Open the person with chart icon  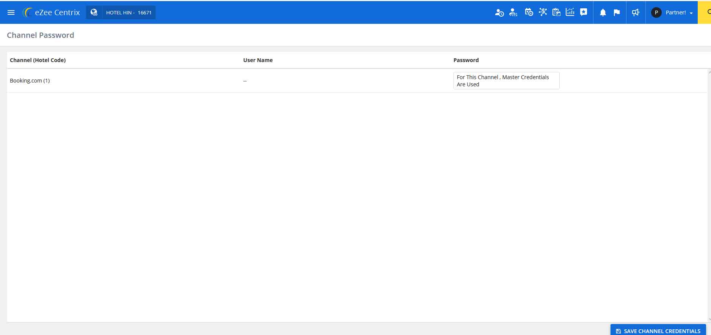point(513,12)
